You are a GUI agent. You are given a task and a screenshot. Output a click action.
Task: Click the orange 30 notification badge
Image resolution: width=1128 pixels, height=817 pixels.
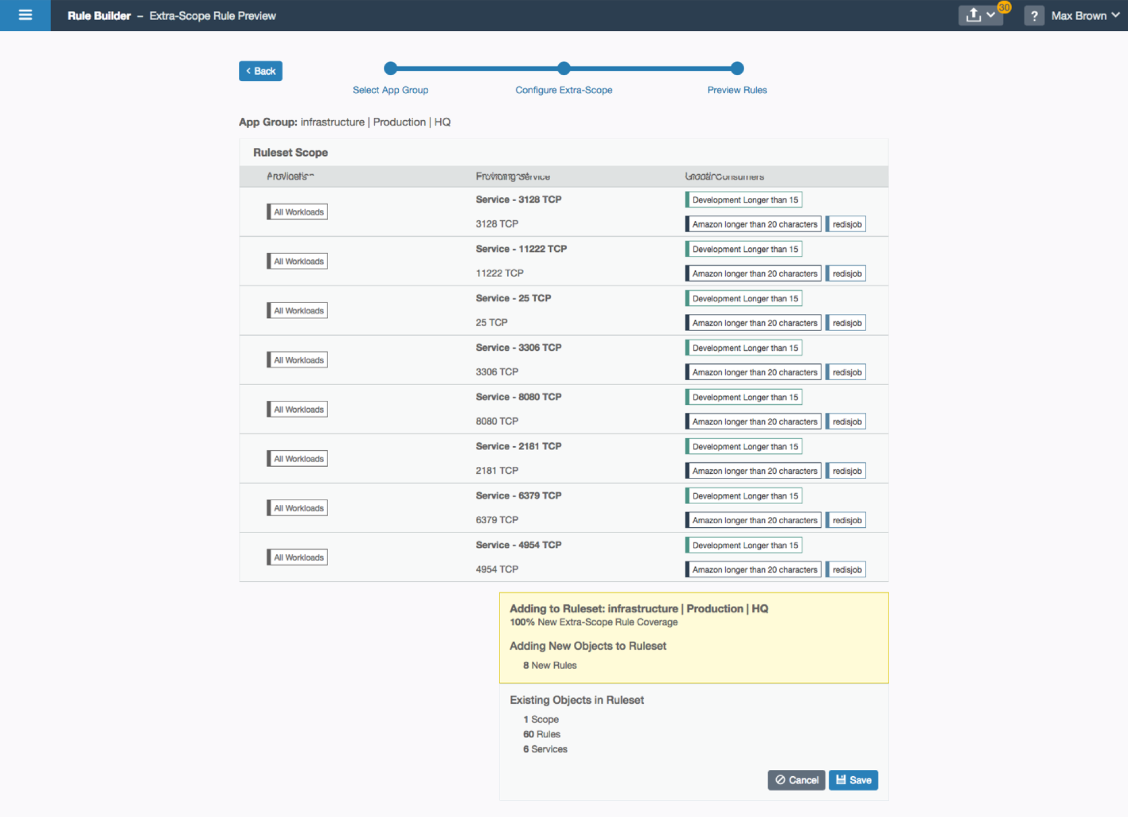[1004, 7]
